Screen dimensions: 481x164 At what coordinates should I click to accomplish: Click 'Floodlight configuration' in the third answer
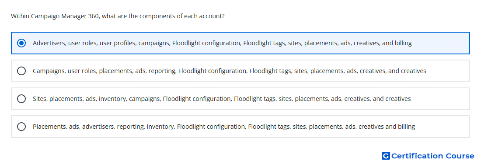click(x=197, y=99)
